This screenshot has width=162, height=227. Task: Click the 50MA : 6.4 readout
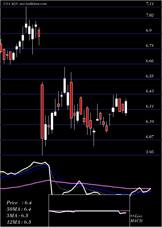[19, 209]
